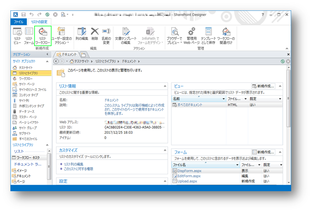Screen dimensions: 312x212
Task: Click テンプレートとして保存 ribbon icon
Action: pyautogui.click(x=208, y=33)
